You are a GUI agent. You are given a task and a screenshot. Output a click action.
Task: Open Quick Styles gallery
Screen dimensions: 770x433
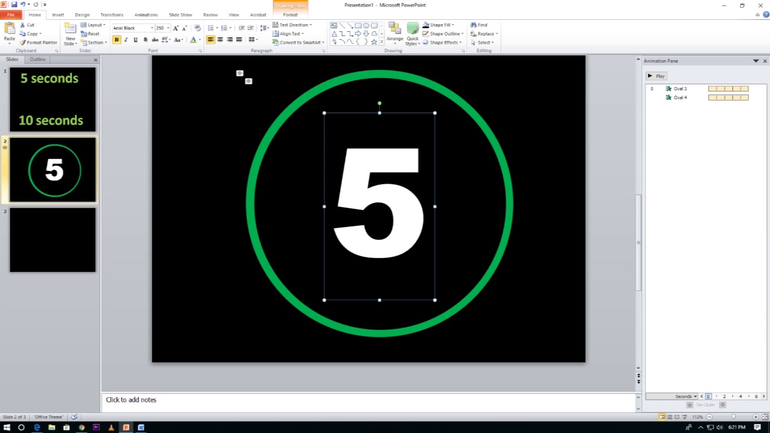point(412,34)
